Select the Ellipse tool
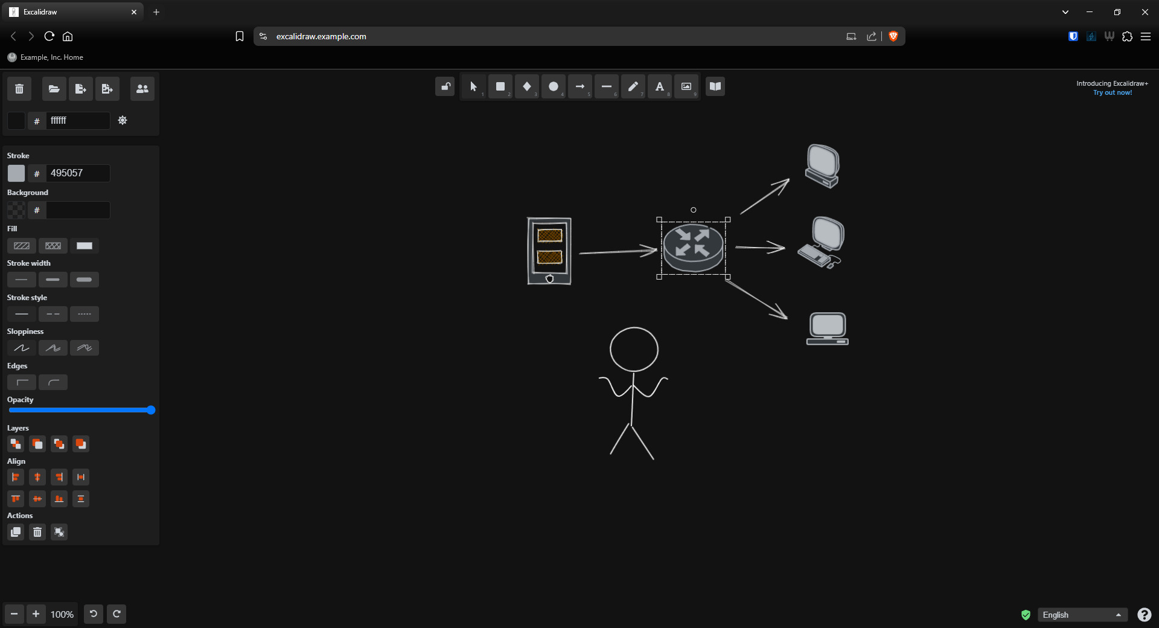1159x628 pixels. tap(553, 87)
